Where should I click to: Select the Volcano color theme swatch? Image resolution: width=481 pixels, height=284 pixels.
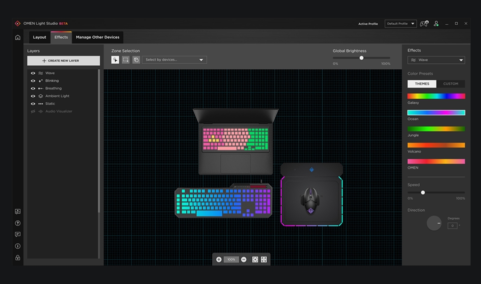tap(436, 145)
